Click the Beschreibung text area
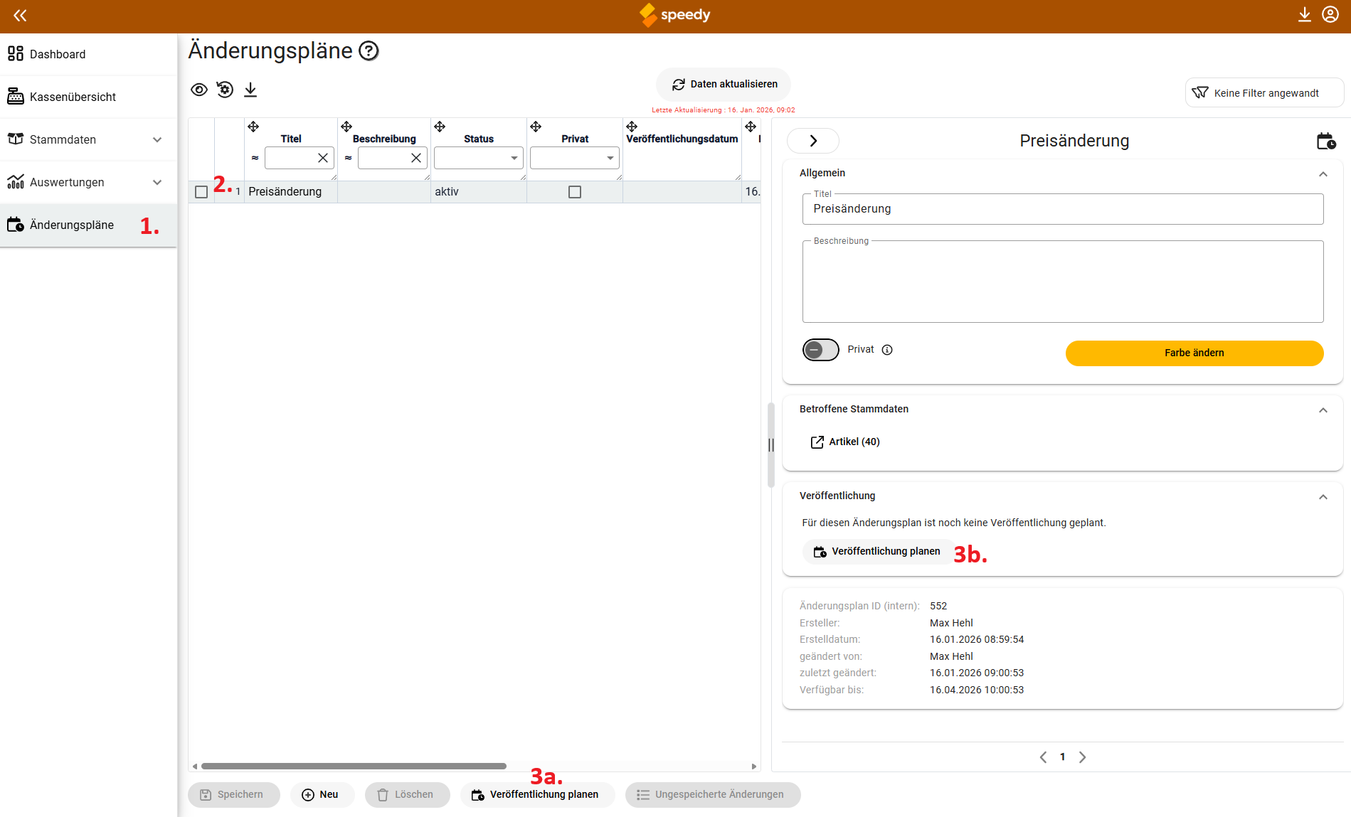1351x817 pixels. [x=1063, y=282]
